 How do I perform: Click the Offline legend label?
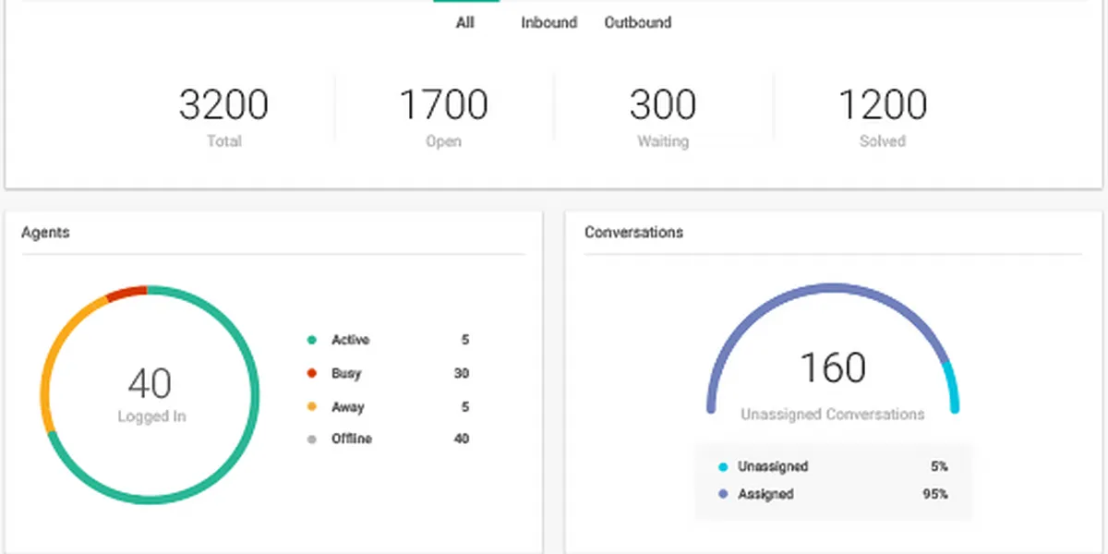pyautogui.click(x=352, y=440)
